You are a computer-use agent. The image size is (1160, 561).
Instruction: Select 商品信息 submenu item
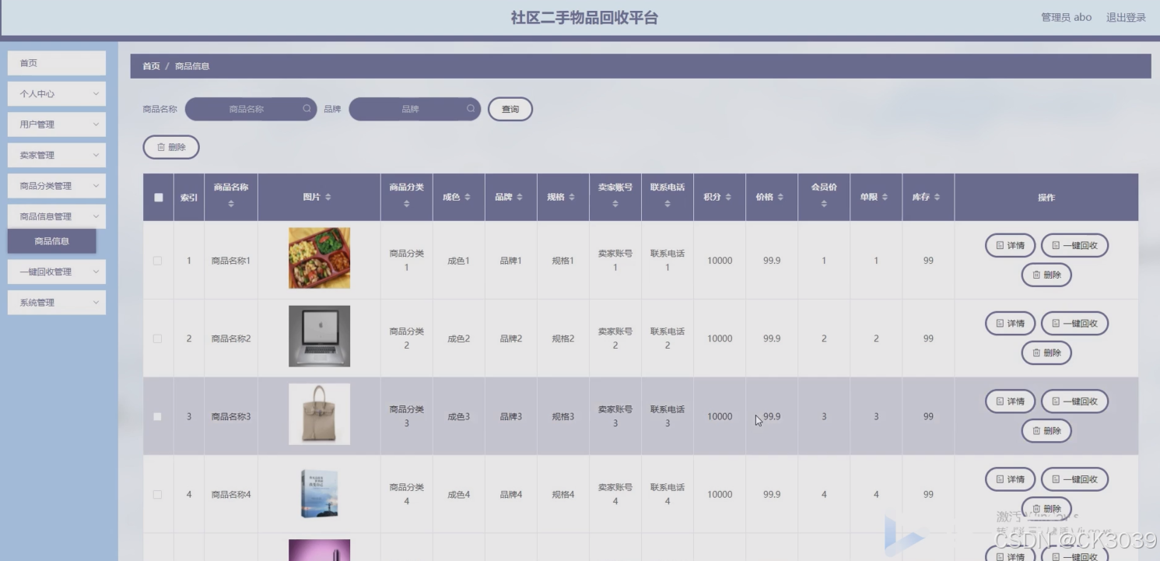click(x=52, y=241)
